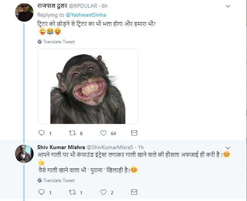
Task: View the @ShivKumarMisra5 handle
Action: click(x=110, y=147)
